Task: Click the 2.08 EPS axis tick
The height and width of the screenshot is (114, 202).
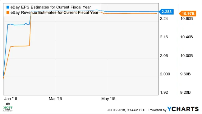Action: point(164,56)
